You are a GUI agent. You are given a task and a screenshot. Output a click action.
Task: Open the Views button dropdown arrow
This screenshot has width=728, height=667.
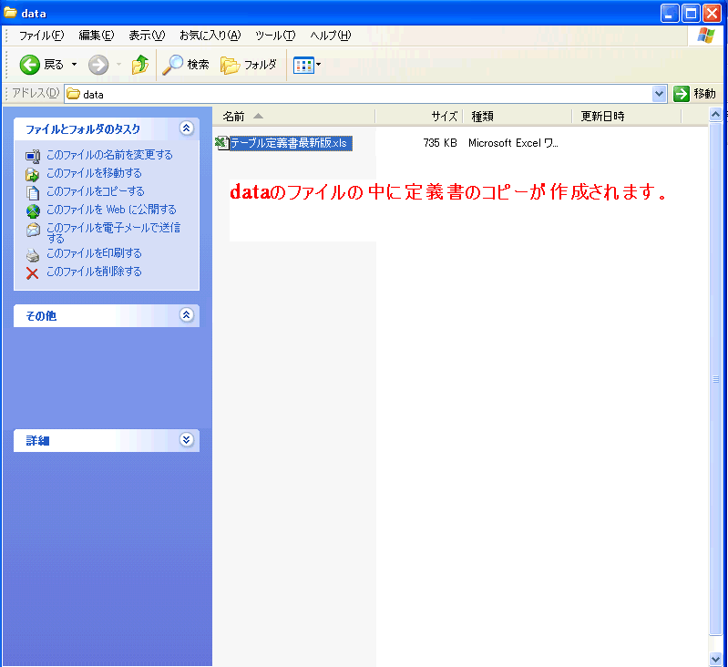click(x=319, y=65)
